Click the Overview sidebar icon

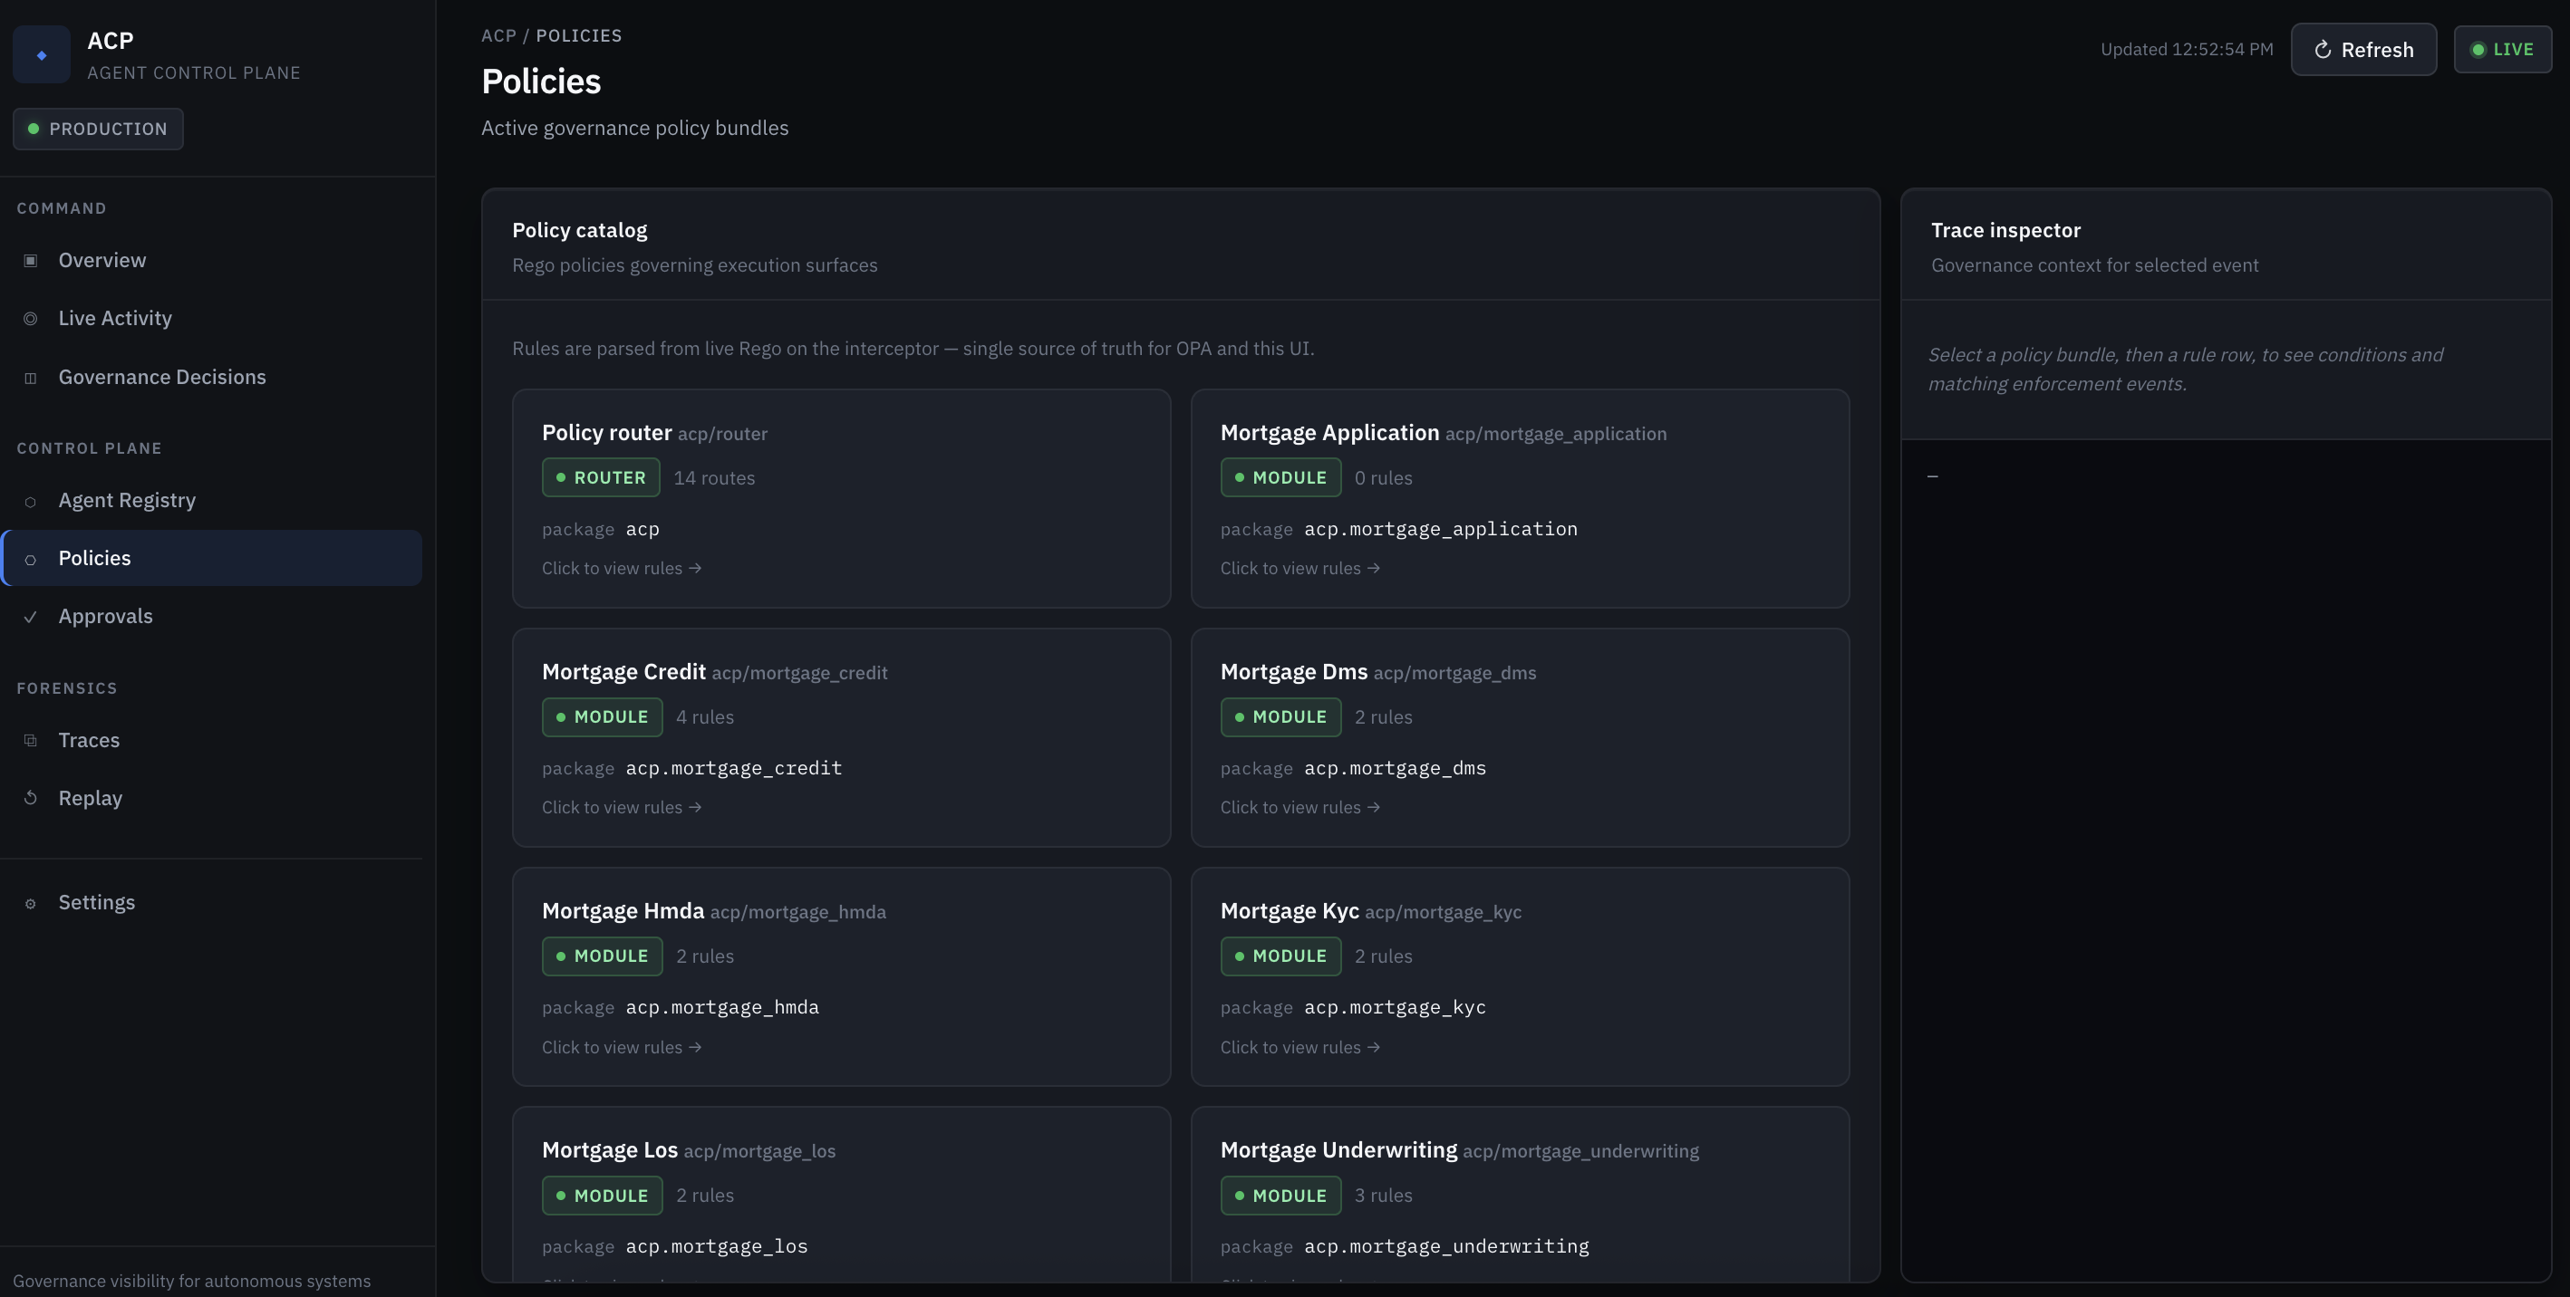(31, 260)
